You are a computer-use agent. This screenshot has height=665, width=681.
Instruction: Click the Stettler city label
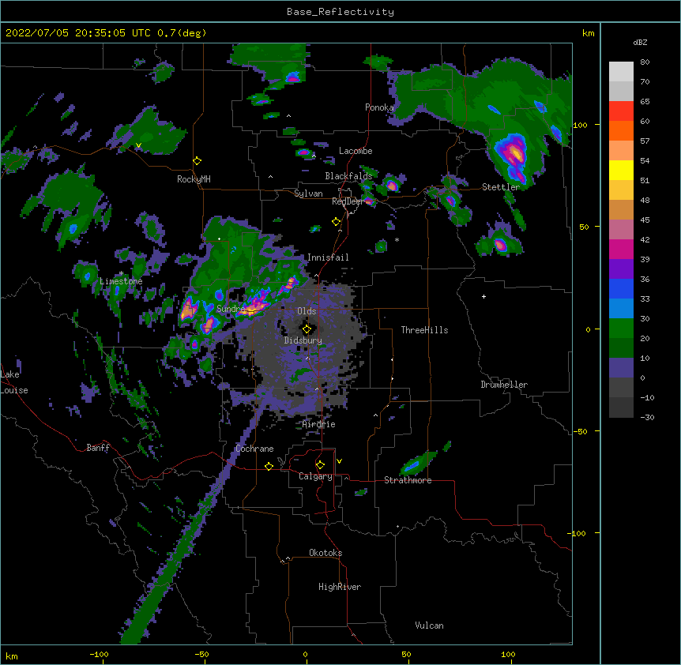pos(501,187)
